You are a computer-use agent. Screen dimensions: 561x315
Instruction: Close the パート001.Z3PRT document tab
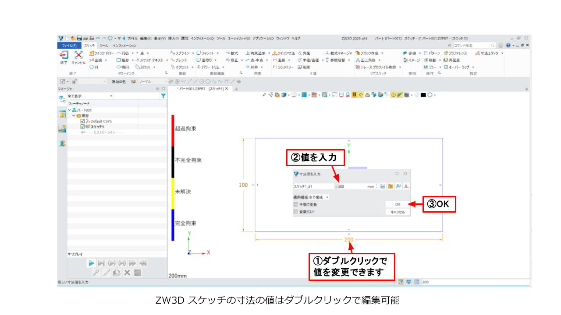[x=226, y=88]
